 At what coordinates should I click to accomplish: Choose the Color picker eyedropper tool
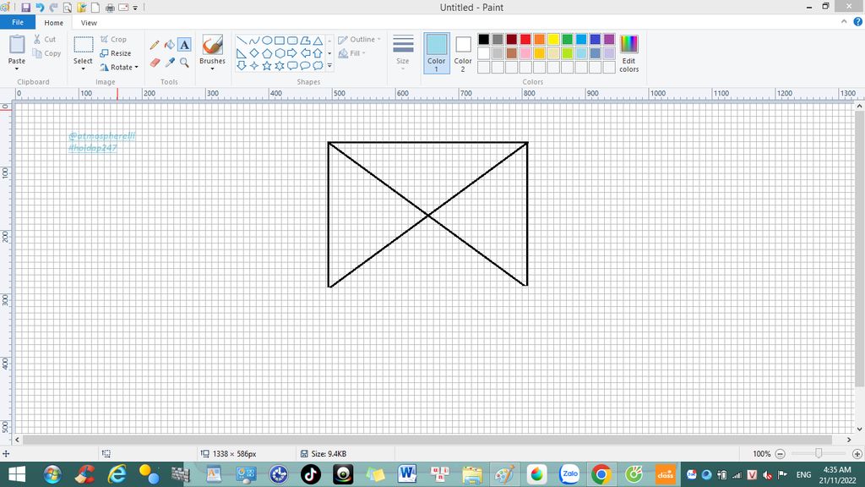click(169, 63)
